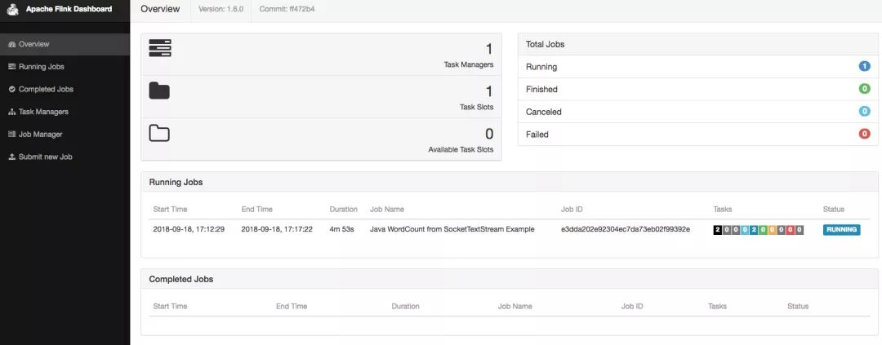Viewport: 882px width, 345px height.
Task: Go to Completed Jobs in sidebar
Action: pos(46,89)
